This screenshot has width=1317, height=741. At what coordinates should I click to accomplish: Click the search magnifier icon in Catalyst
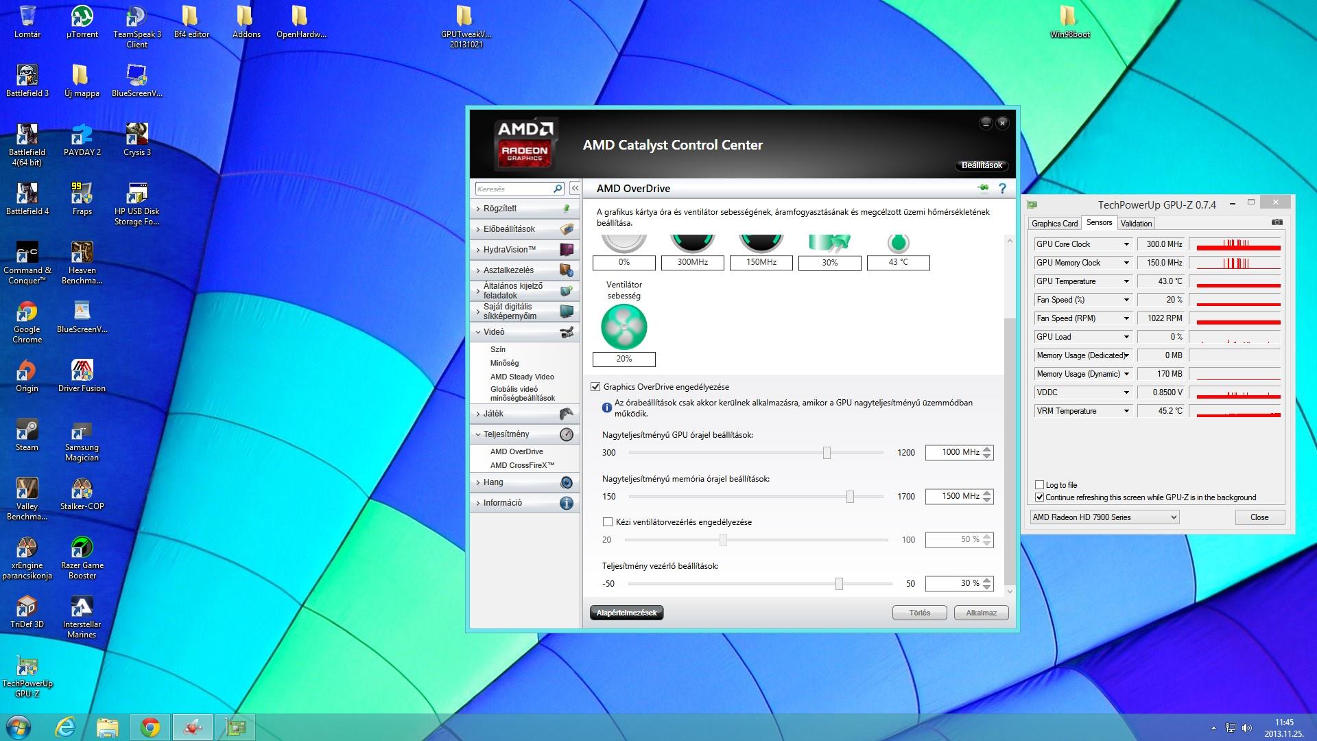point(558,188)
